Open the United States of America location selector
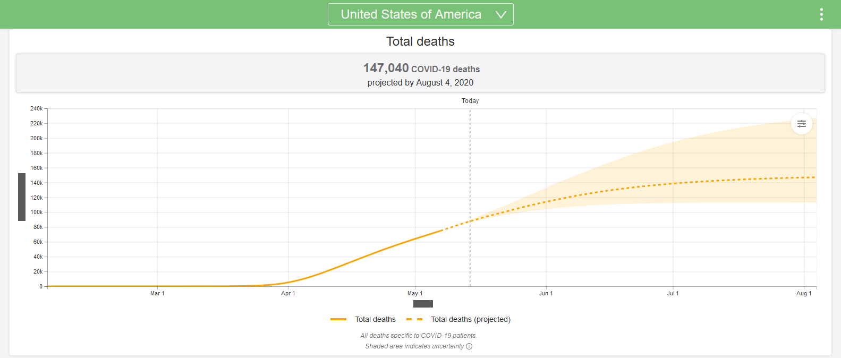 pyautogui.click(x=411, y=14)
